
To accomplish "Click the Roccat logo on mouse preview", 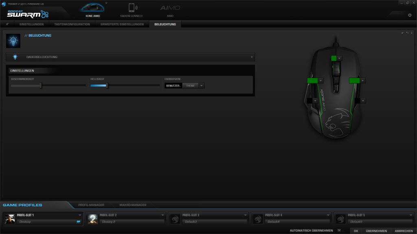I will pos(337,123).
